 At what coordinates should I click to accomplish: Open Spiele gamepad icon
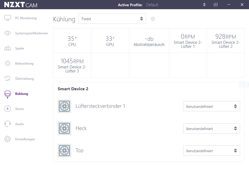point(8,48)
